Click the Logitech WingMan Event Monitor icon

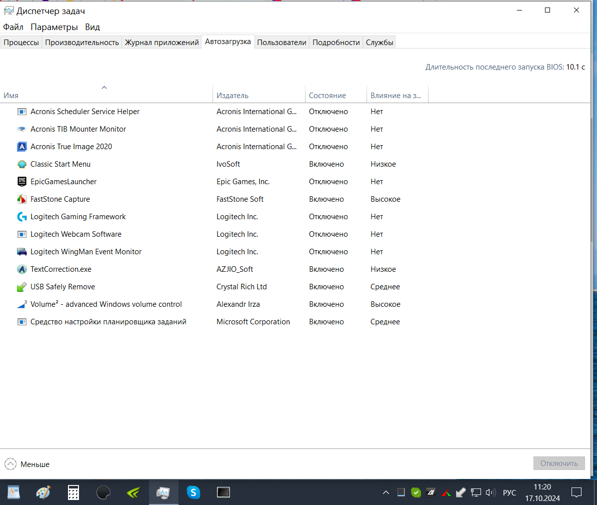tap(21, 252)
